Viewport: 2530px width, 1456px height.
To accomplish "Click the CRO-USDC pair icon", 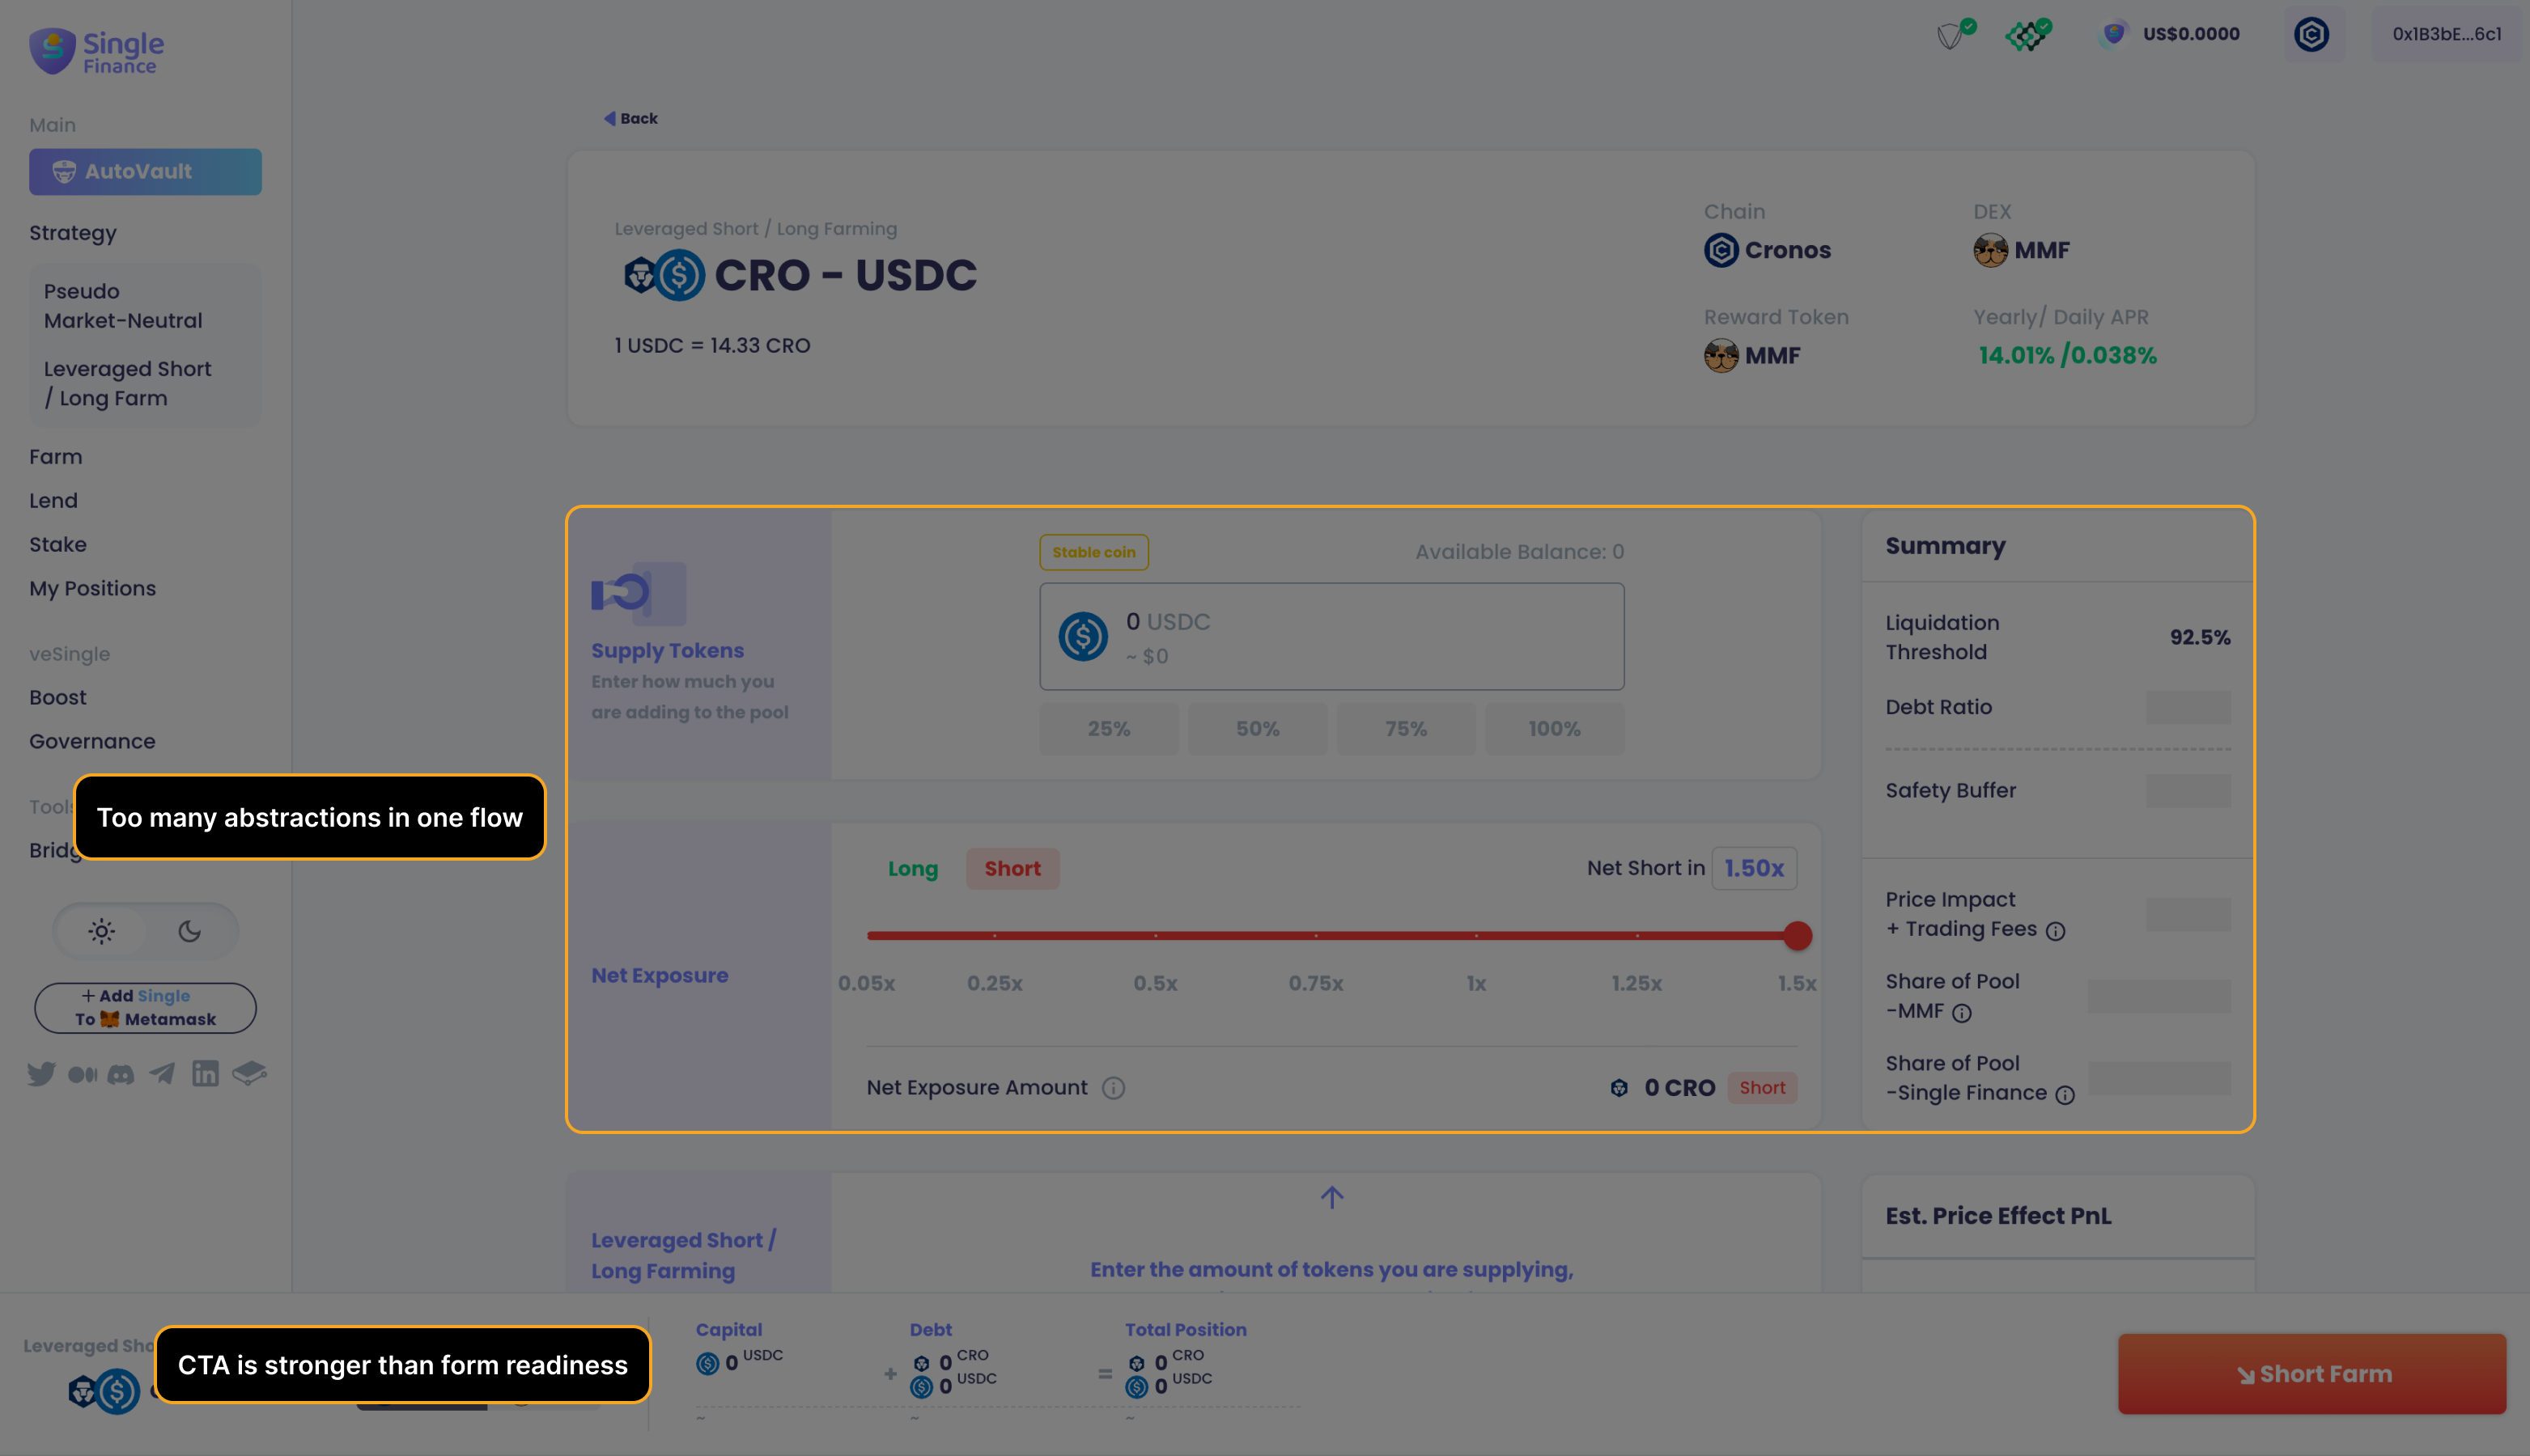I will (665, 275).
